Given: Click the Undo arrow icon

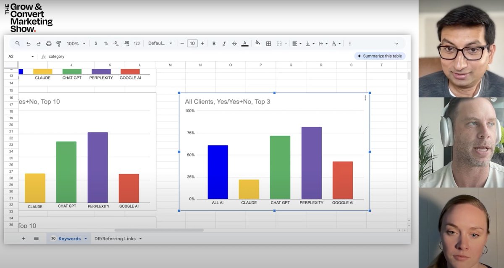Looking at the screenshot, I should [x=29, y=44].
